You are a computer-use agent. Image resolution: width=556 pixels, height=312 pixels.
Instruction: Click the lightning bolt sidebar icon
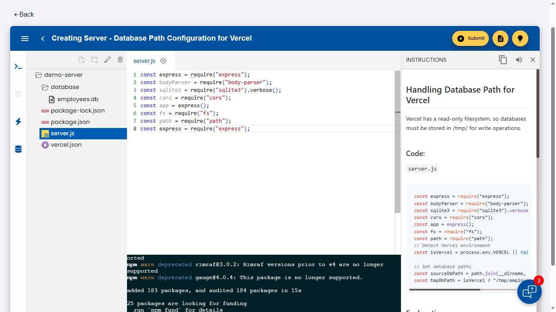(x=18, y=121)
